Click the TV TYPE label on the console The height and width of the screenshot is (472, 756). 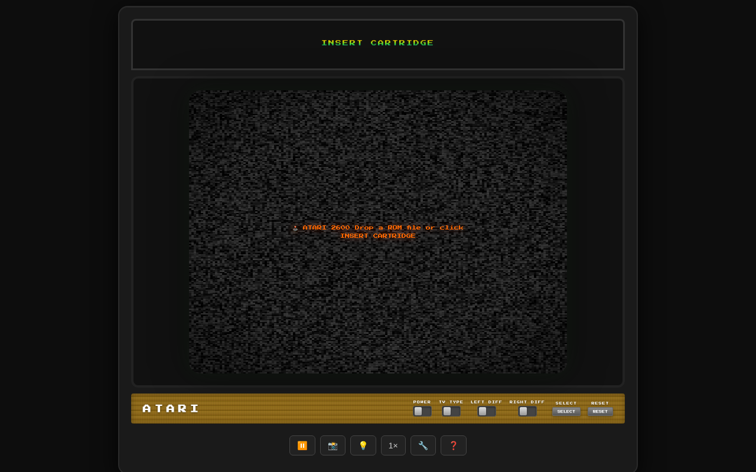tap(451, 402)
